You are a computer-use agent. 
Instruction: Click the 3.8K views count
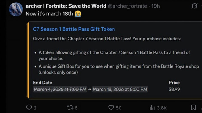(162, 108)
